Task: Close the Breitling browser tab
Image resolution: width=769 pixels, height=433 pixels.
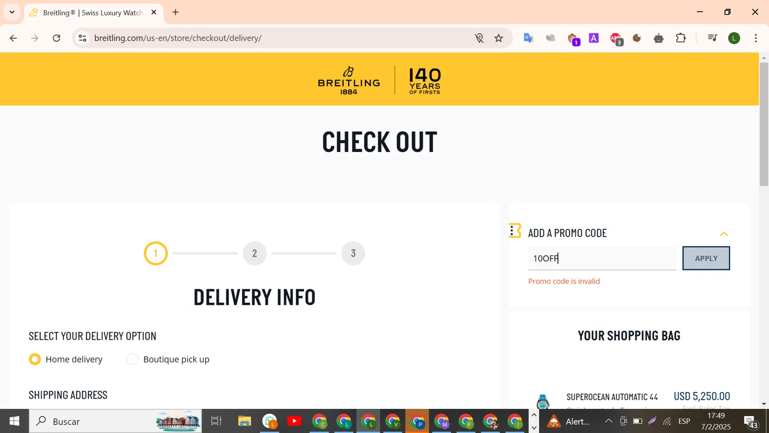Action: 154,12
